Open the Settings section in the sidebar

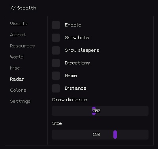click(x=20, y=101)
